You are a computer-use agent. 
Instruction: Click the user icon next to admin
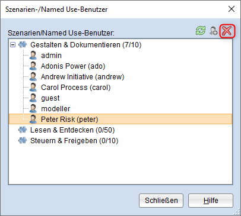coord(33,56)
